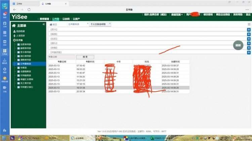
Task: Open 日程 in the left blue sidebar
Action: pos(5,33)
